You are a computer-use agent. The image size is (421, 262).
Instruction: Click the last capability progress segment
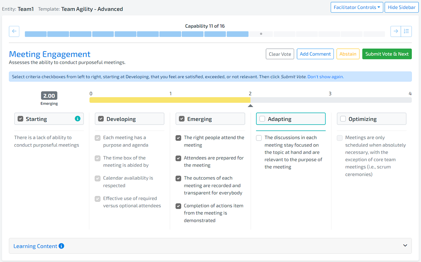(x=374, y=34)
